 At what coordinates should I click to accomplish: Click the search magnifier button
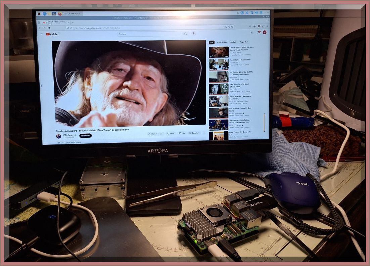pos(185,34)
